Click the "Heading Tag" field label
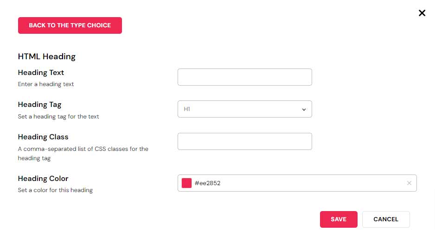The width and height of the screenshot is (435, 243). [x=39, y=105]
